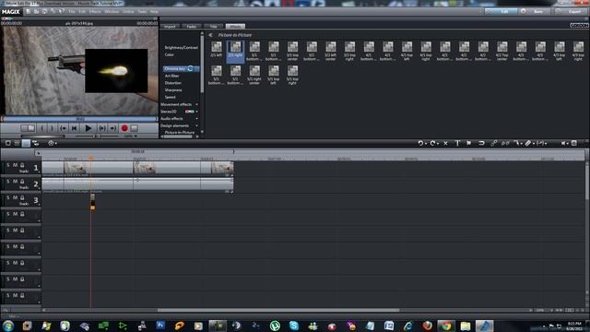The image size is (590, 332).
Task: Click the New project icon in top toolbar
Action: [29, 11]
